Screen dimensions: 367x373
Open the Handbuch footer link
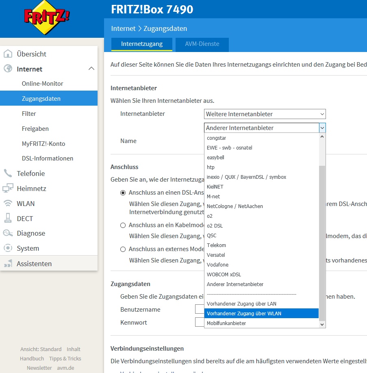point(32,358)
